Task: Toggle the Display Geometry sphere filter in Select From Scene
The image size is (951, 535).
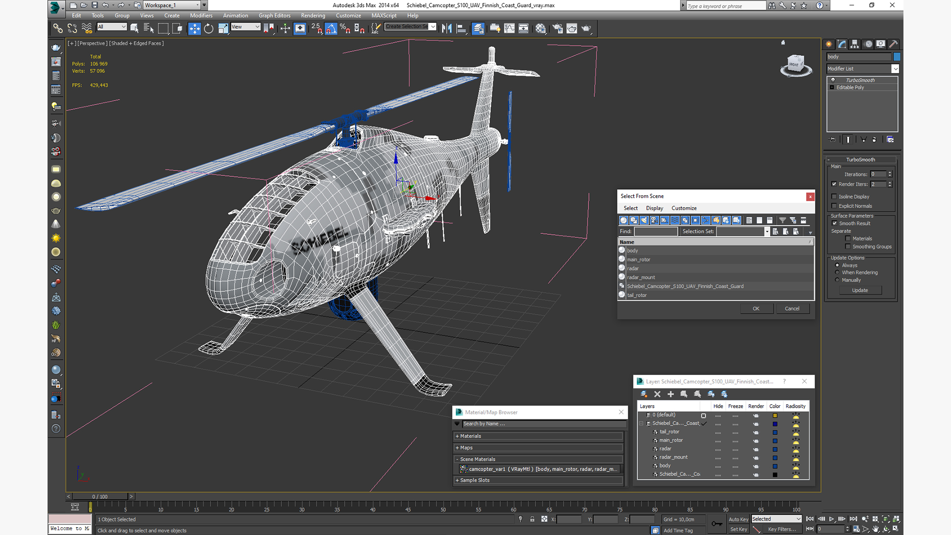Action: pyautogui.click(x=623, y=220)
